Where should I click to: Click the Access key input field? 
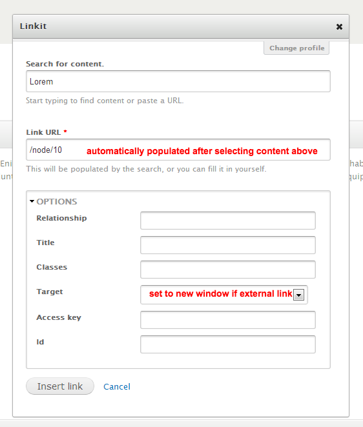(x=228, y=320)
